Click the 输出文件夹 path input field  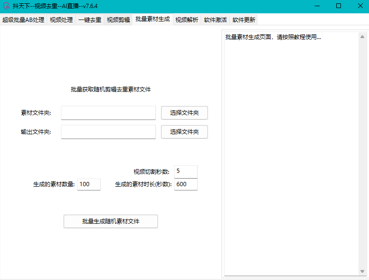click(x=108, y=132)
